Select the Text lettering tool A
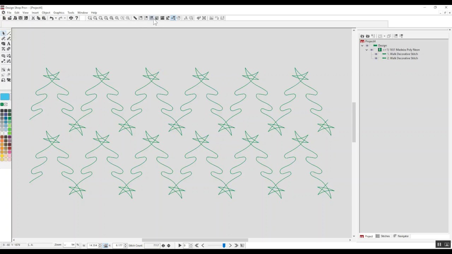Screen dimensions: 452x254 click(x=8, y=44)
